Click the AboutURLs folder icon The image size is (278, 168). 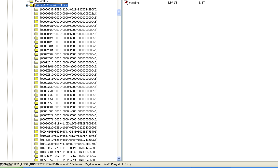32,1
